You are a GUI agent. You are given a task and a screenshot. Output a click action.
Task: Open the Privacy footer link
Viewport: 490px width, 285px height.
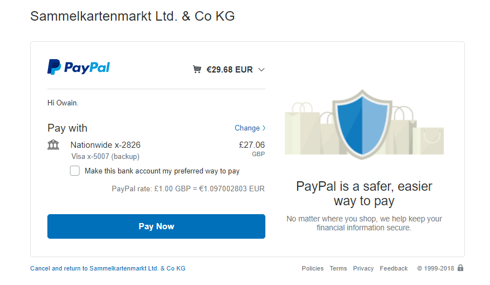click(363, 268)
